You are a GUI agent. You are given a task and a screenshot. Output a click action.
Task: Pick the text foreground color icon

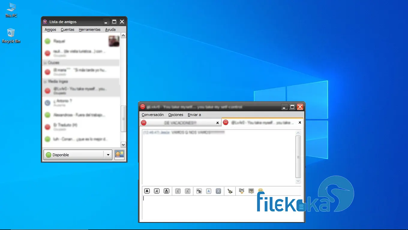(x=209, y=191)
